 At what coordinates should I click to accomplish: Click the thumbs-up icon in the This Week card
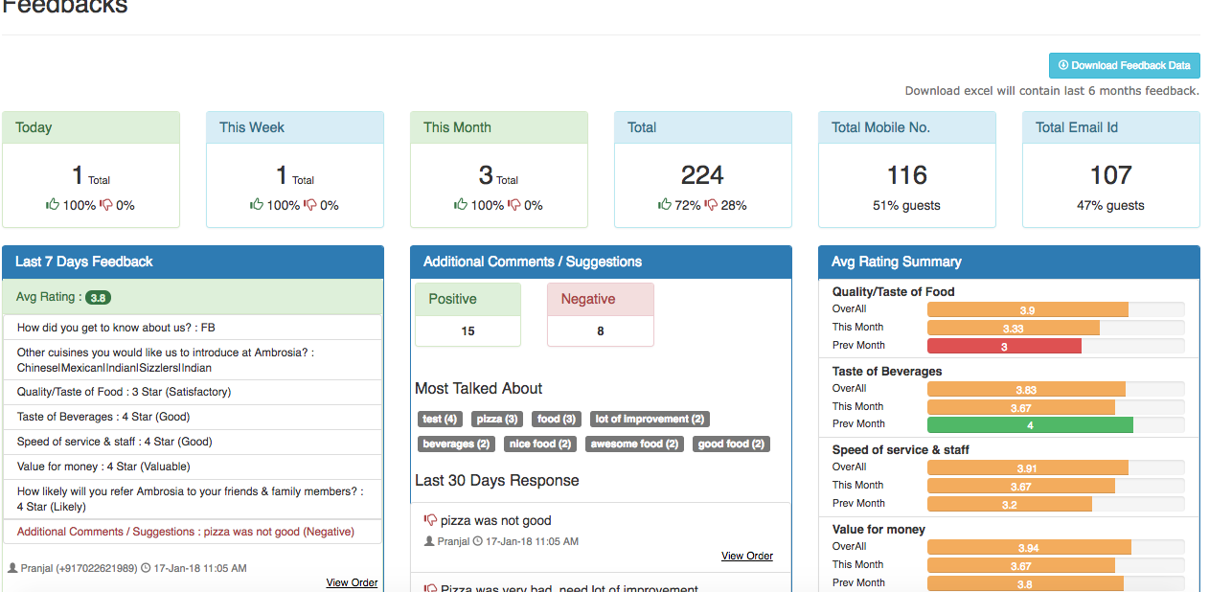click(x=254, y=203)
